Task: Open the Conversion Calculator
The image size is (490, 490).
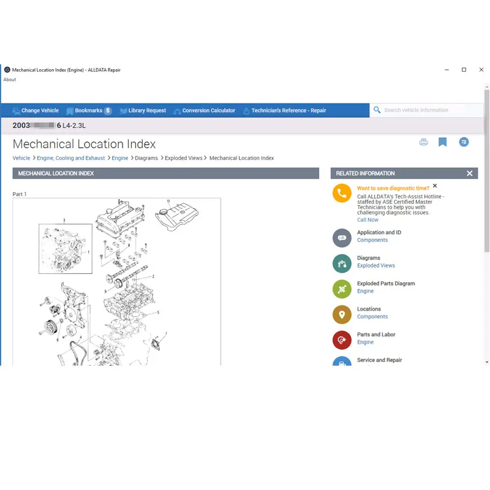Action: click(205, 111)
